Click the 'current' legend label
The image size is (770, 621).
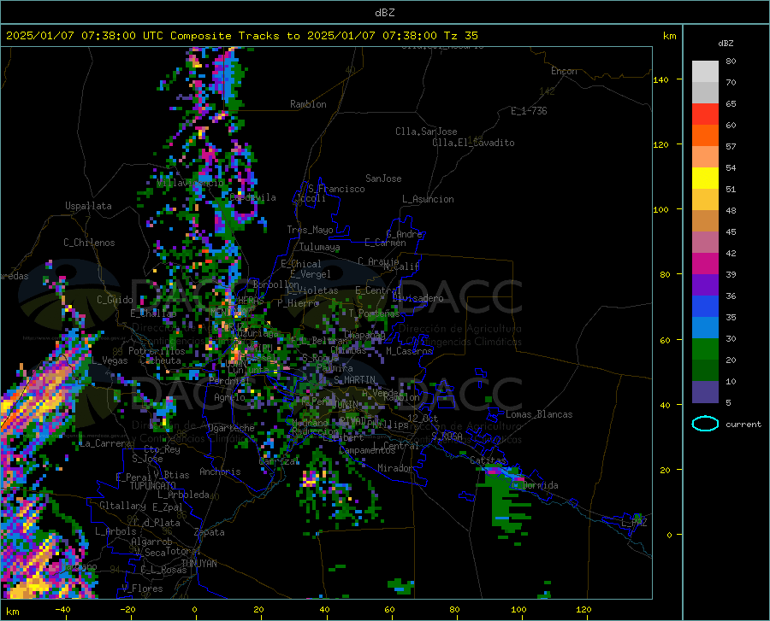[743, 425]
